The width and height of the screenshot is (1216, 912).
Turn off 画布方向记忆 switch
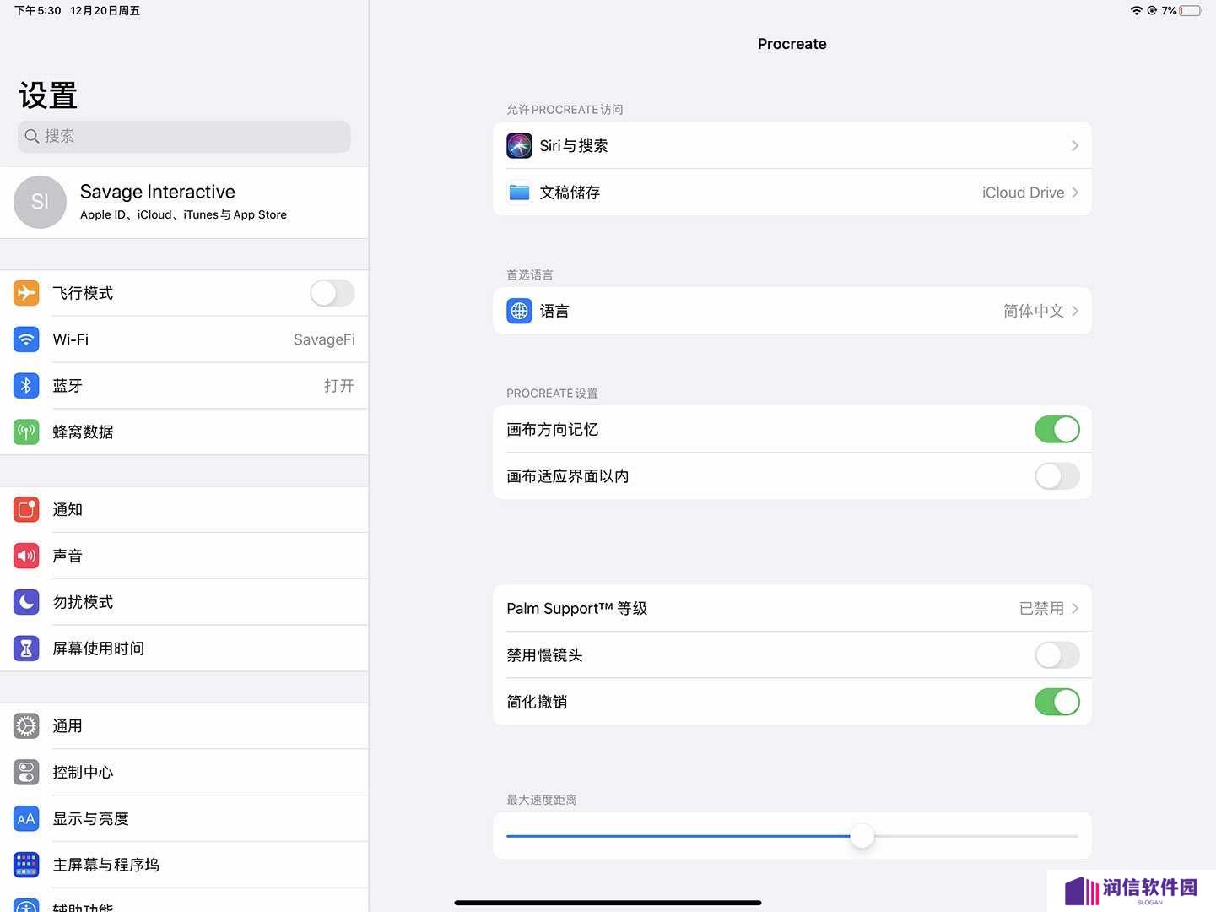(1057, 430)
